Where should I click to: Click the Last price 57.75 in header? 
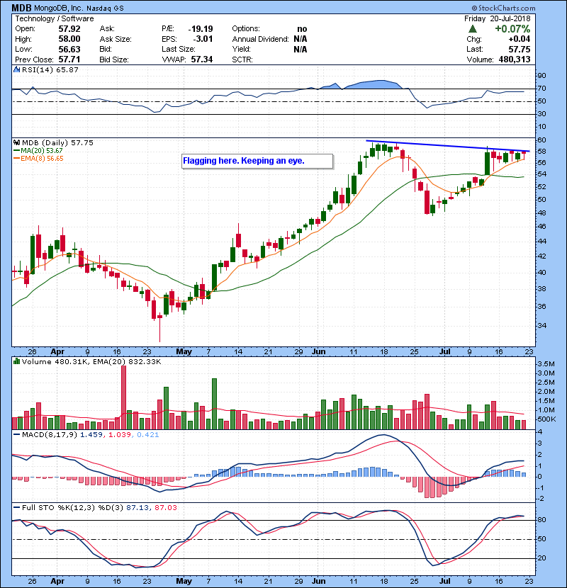[x=520, y=49]
